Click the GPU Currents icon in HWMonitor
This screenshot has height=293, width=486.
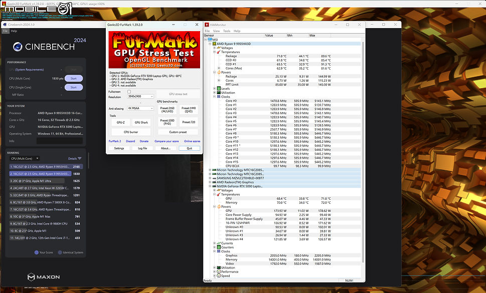point(219,243)
